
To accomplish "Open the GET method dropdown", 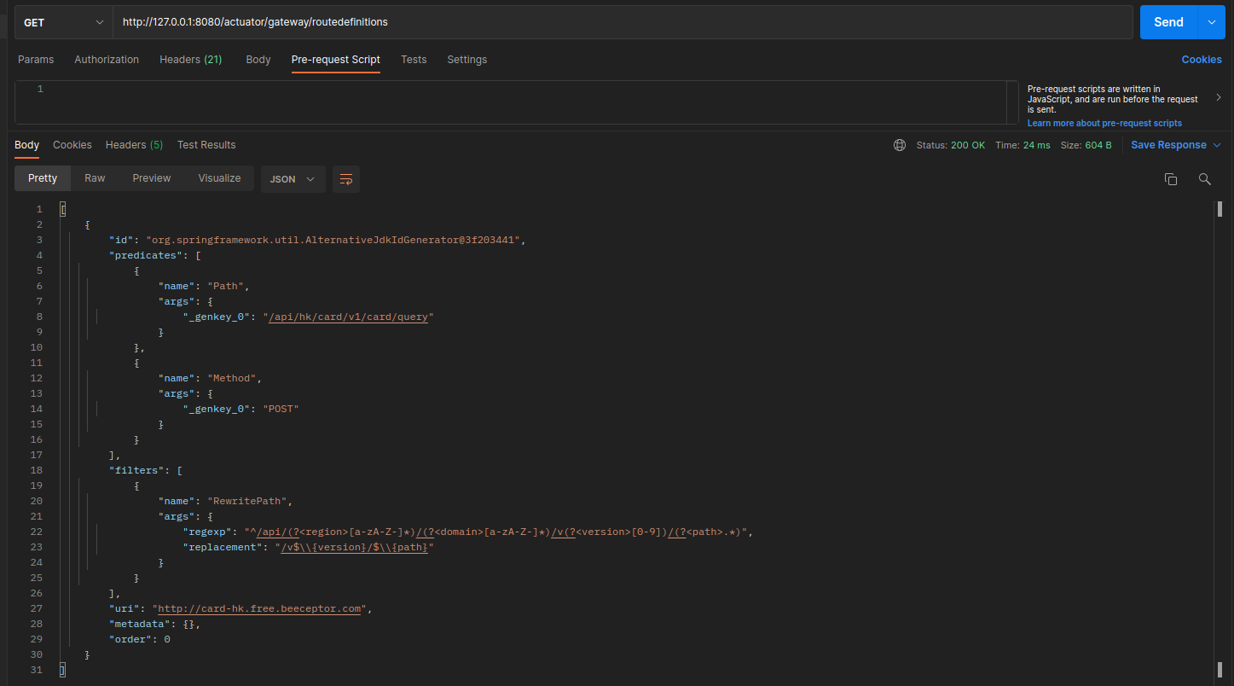I will point(63,22).
